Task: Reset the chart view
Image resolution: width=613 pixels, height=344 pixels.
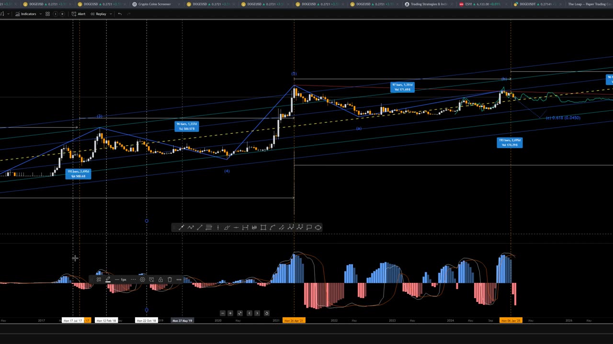Action: (x=267, y=313)
